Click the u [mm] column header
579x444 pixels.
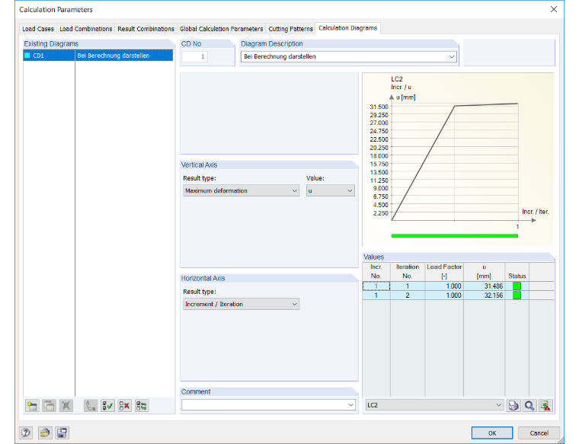[x=484, y=272]
